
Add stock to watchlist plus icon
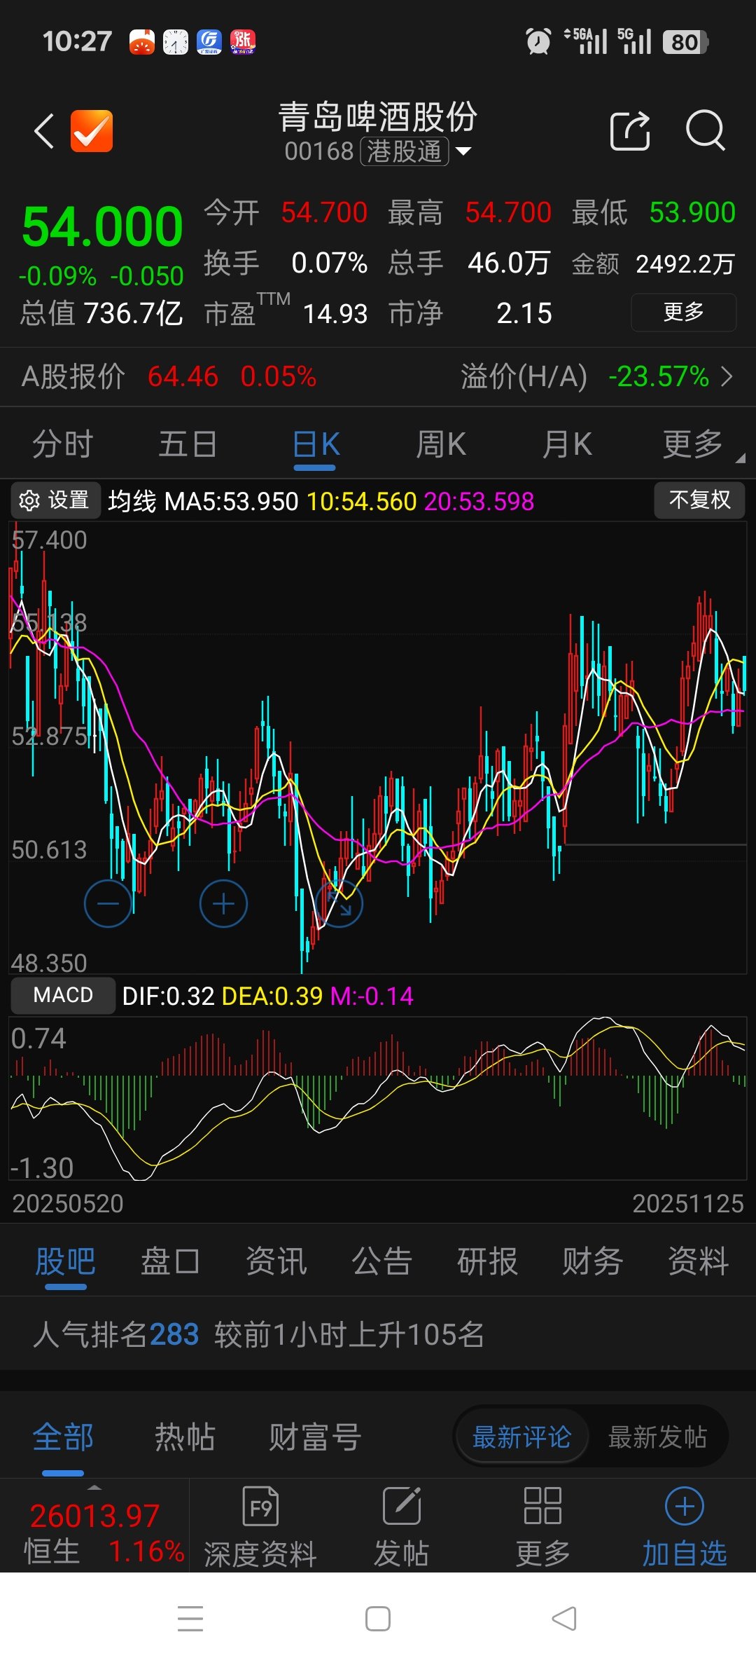coord(685,1506)
